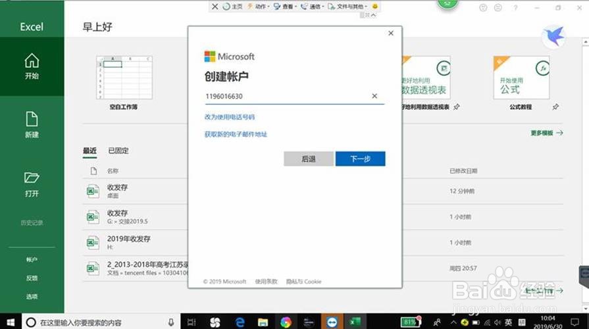Viewport: 589px width, 329px height.
Task: Click the 后退 back button
Action: (x=309, y=159)
